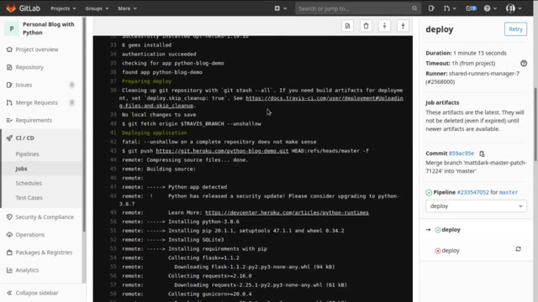Click the Issues count badge 0

click(71, 85)
